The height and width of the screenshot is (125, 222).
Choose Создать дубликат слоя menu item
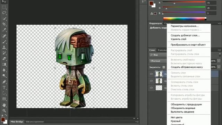[185, 35]
